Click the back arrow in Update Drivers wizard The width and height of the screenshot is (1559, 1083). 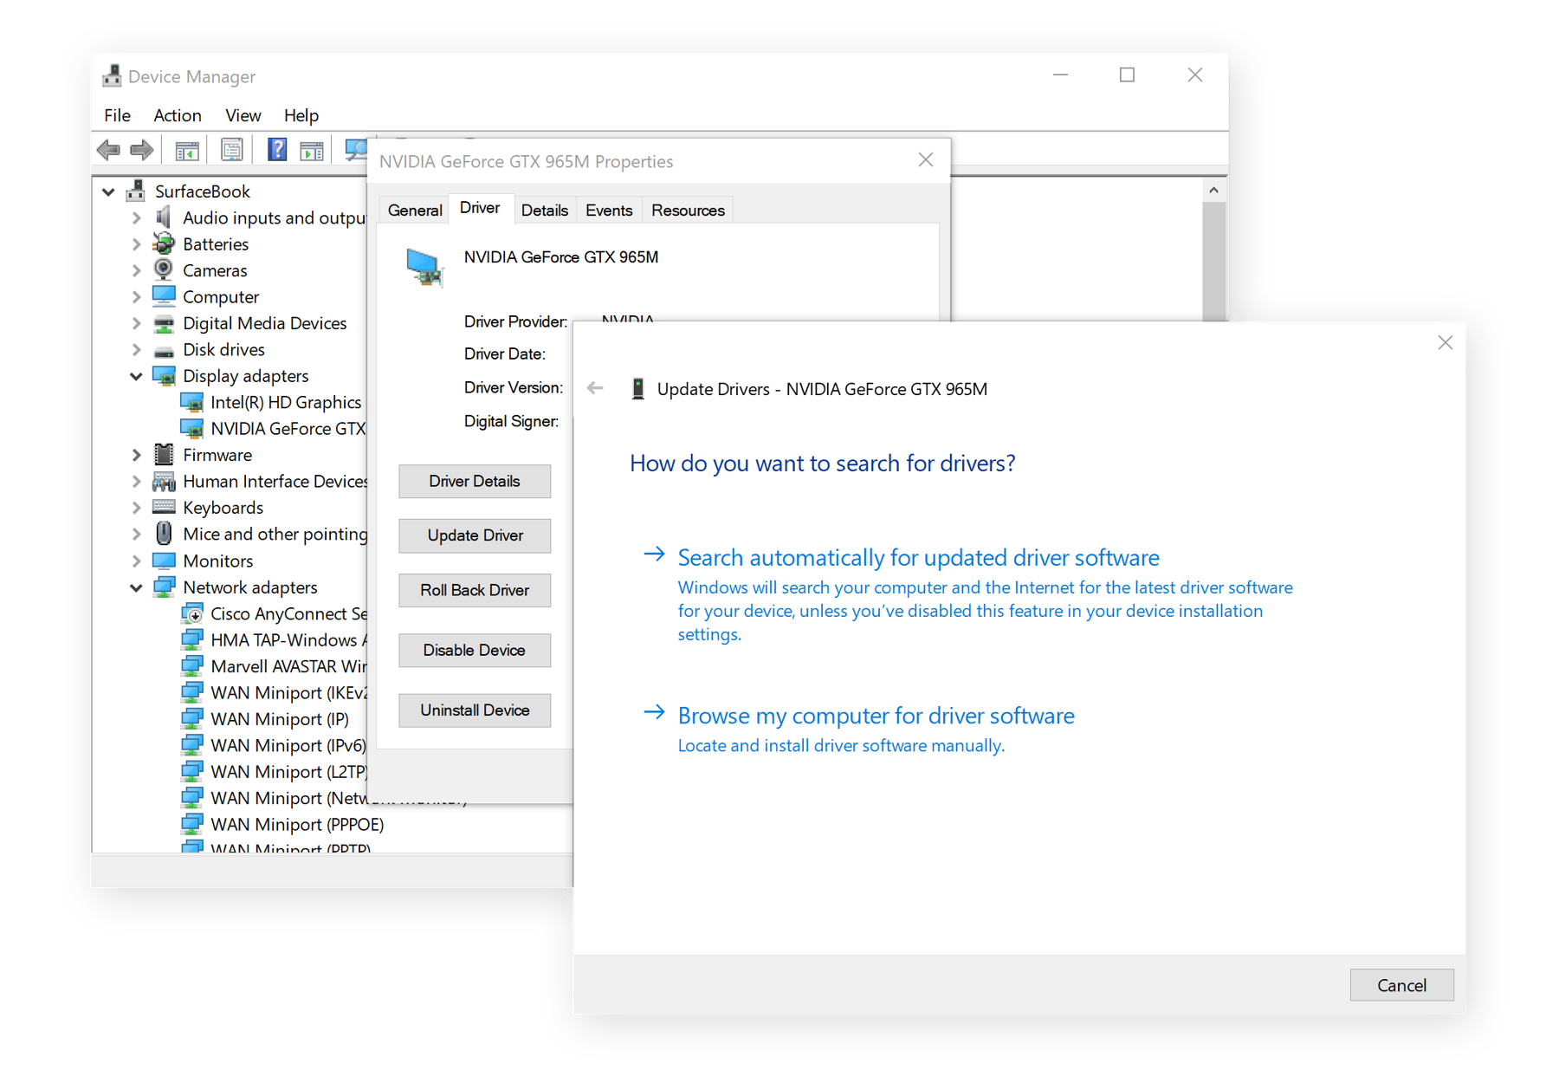(595, 388)
